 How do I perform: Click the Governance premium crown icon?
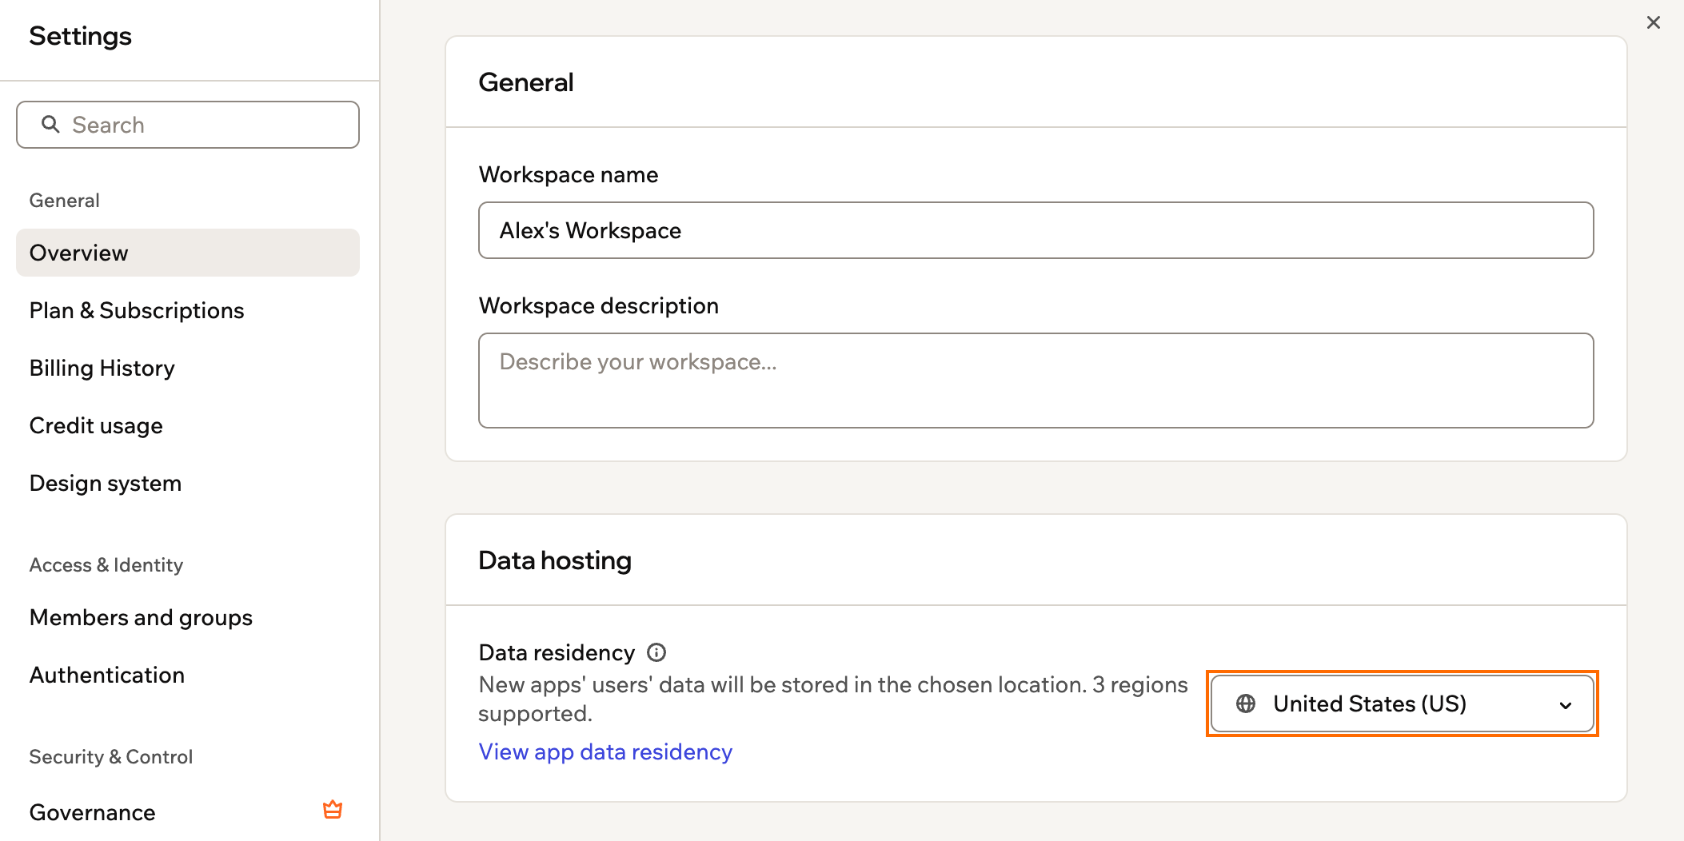coord(333,810)
